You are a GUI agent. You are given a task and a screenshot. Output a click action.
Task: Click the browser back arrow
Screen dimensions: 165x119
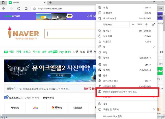click(4, 9)
